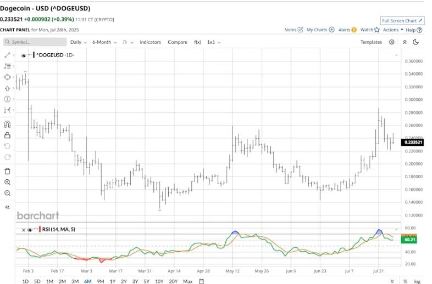The image size is (432, 284).
Task: Open ^DOGEUSD series options dots
Action: coord(30,55)
